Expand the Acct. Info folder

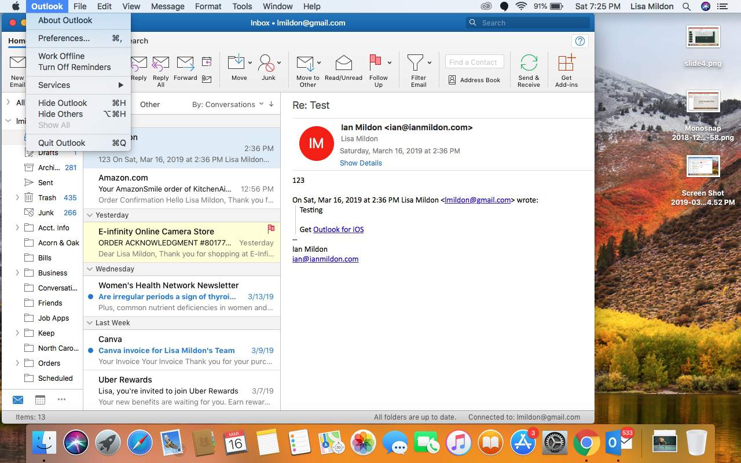17,227
